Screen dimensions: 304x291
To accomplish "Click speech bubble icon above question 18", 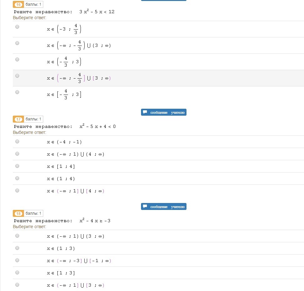I will click(x=145, y=206).
